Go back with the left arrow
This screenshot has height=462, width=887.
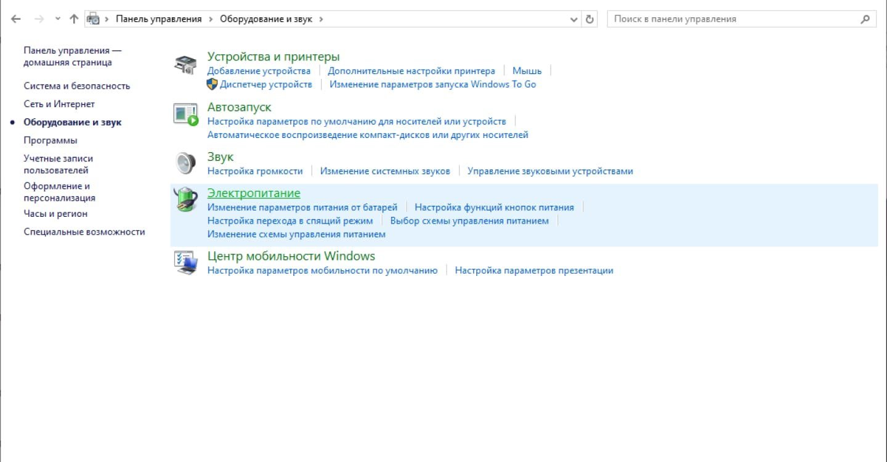(16, 19)
